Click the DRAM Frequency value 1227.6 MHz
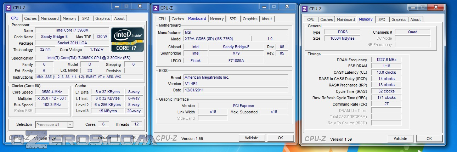Image resolution: width=457 pixels, height=152 pixels. click(386, 60)
